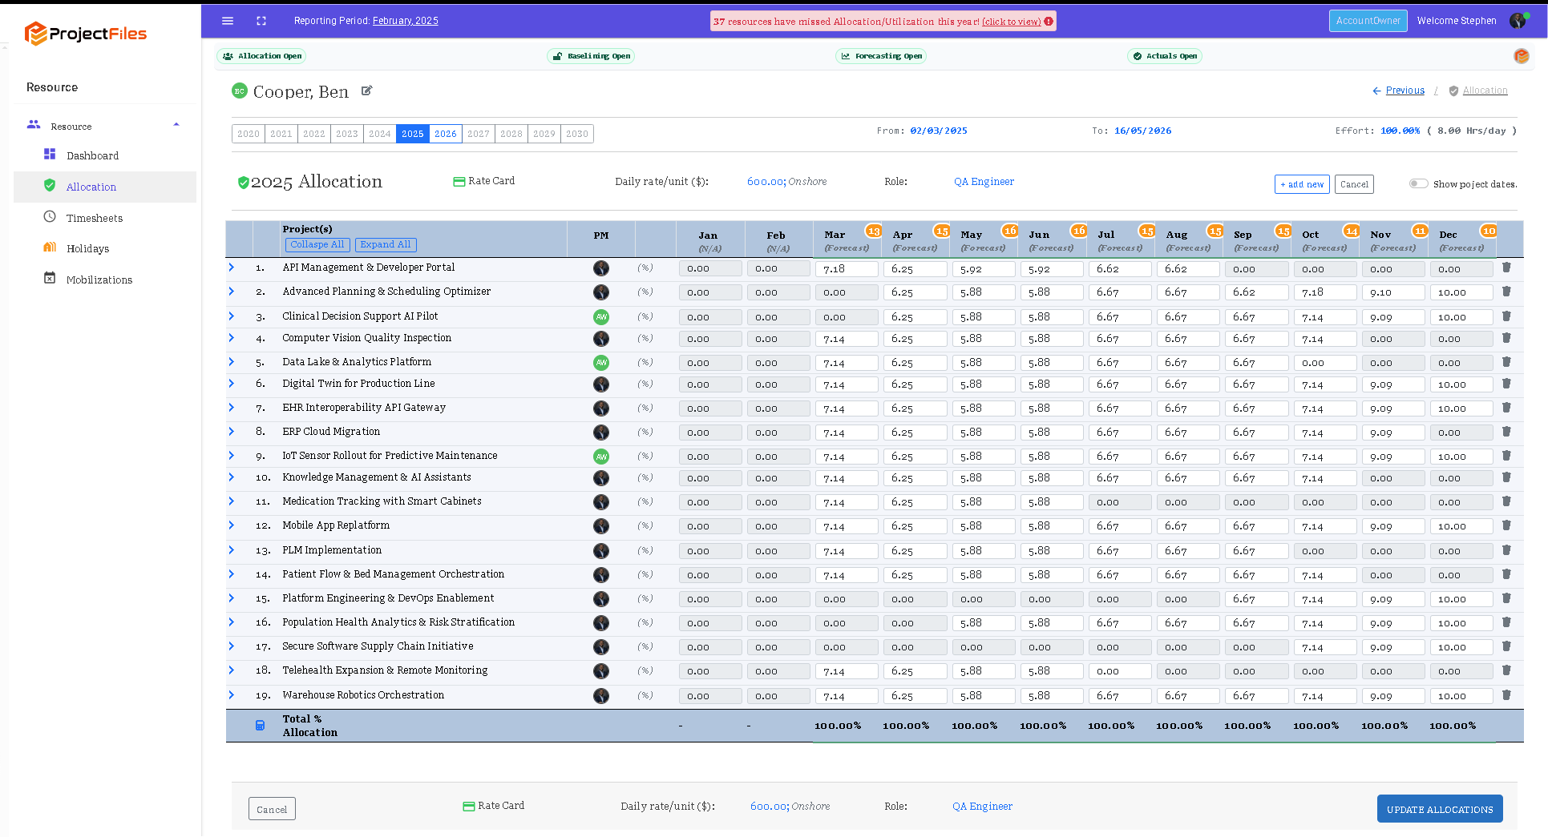Click bottom Cancel button
Image resolution: width=1548 pixels, height=837 pixels.
(272, 809)
